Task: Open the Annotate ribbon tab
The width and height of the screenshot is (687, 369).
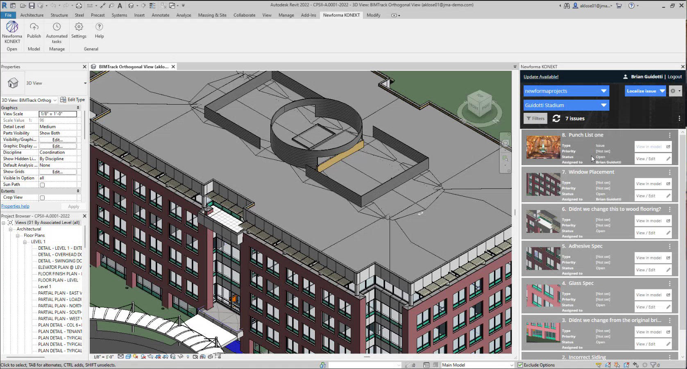Action: (x=160, y=15)
